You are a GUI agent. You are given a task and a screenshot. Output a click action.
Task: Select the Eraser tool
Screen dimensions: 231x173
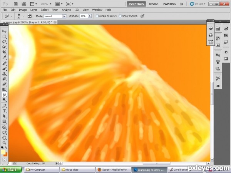point(4,84)
